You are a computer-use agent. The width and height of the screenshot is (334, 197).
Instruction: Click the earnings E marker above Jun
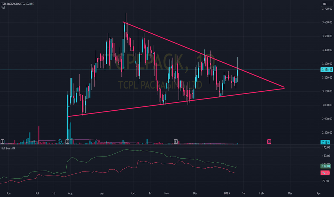[3, 141]
